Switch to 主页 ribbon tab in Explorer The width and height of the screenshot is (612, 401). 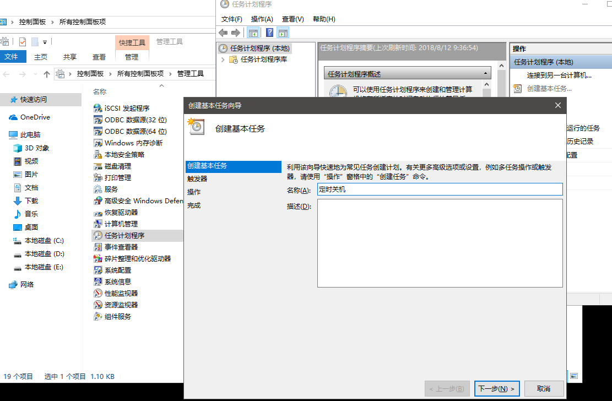tap(41, 57)
